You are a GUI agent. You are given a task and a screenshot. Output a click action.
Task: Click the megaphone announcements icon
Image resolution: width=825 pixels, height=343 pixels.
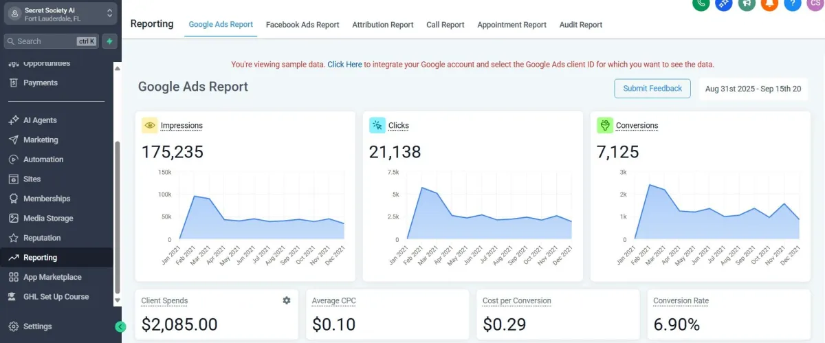click(747, 3)
